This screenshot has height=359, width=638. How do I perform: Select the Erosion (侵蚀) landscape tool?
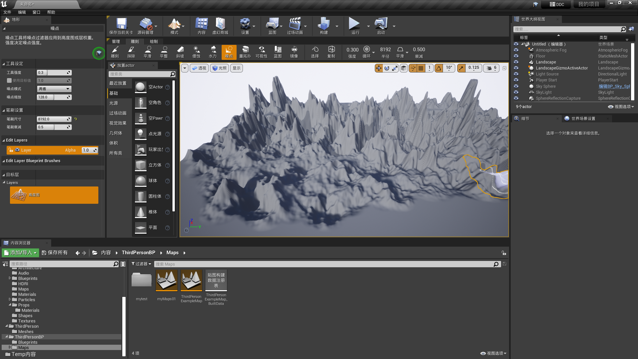[196, 52]
